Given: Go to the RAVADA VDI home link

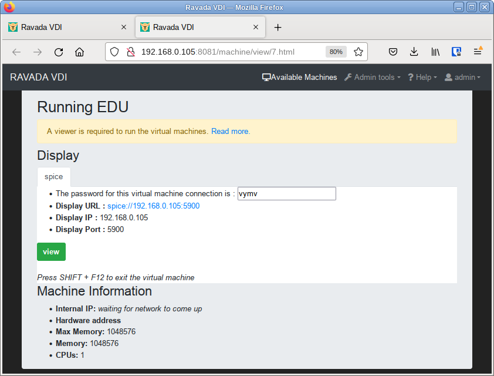Looking at the screenshot, I should click(39, 78).
